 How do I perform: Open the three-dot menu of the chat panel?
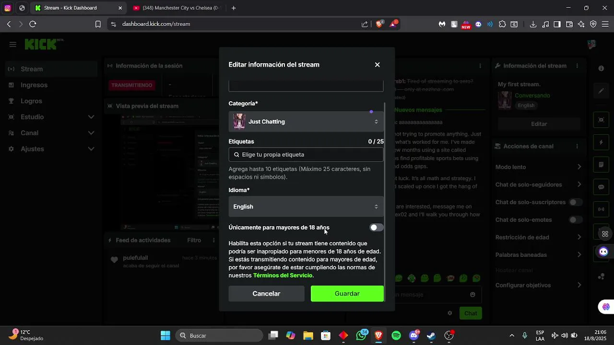(x=480, y=66)
